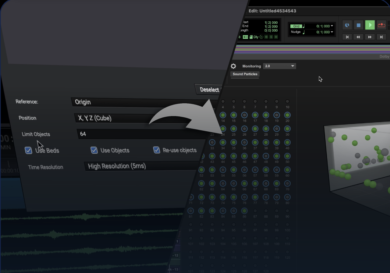Screen dimensions: 390x273
Task: Click the Limit Objects field showing 64
Action: 140,134
